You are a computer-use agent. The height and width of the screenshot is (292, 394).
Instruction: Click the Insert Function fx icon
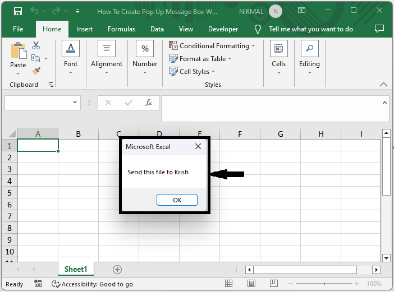pyautogui.click(x=149, y=103)
